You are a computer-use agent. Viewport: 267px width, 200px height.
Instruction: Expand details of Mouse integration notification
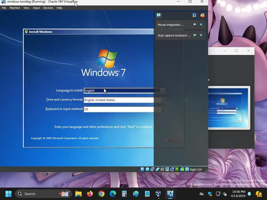[195, 24]
